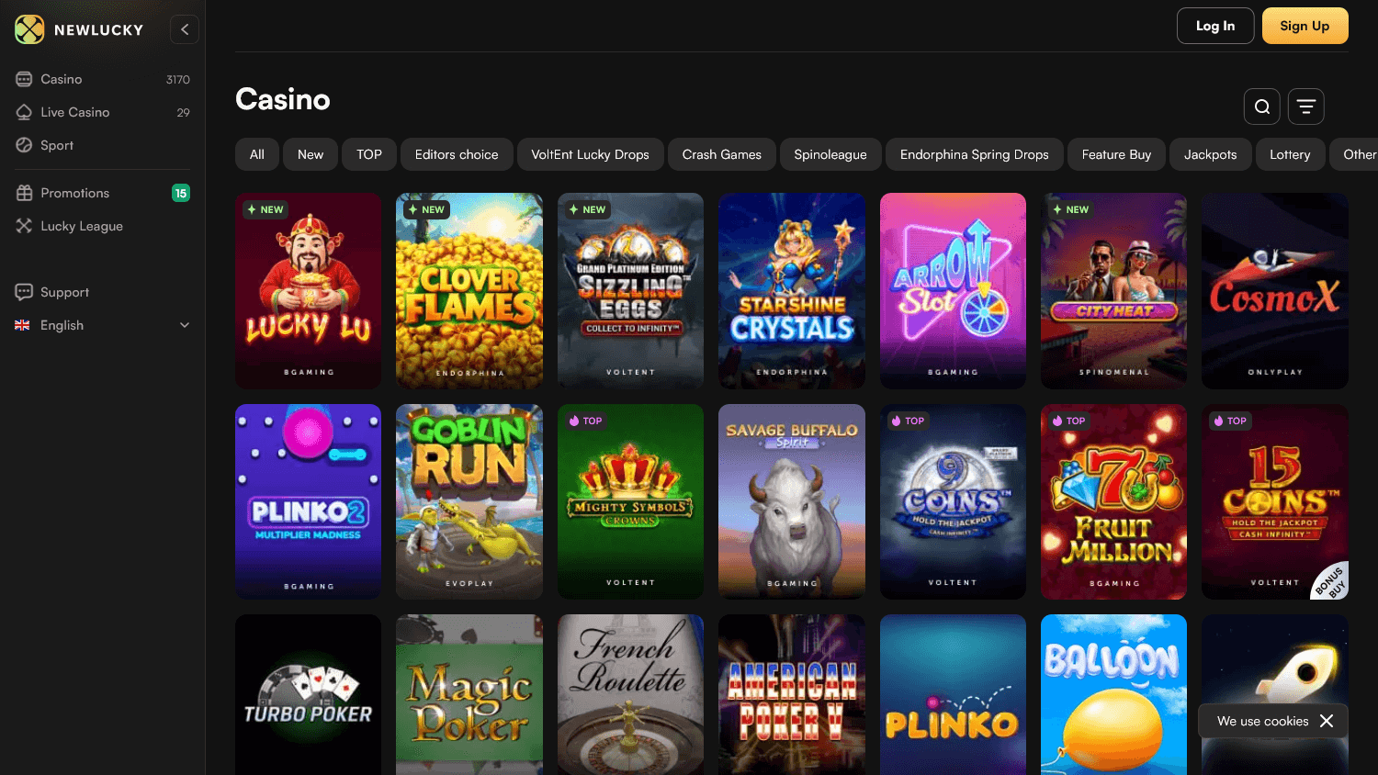Open the games filter icon

click(x=1305, y=106)
